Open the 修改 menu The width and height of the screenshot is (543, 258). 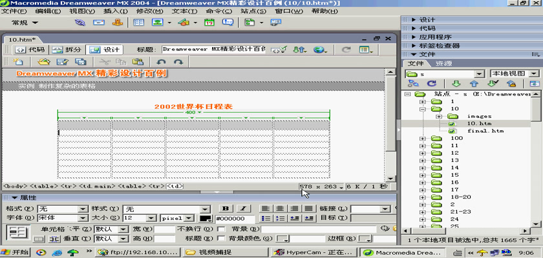tap(149, 11)
